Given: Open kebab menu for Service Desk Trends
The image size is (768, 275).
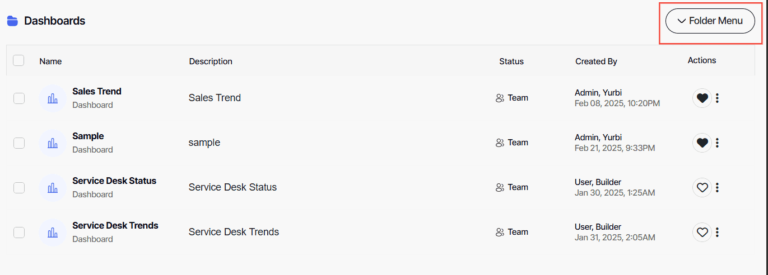Looking at the screenshot, I should 717,232.
